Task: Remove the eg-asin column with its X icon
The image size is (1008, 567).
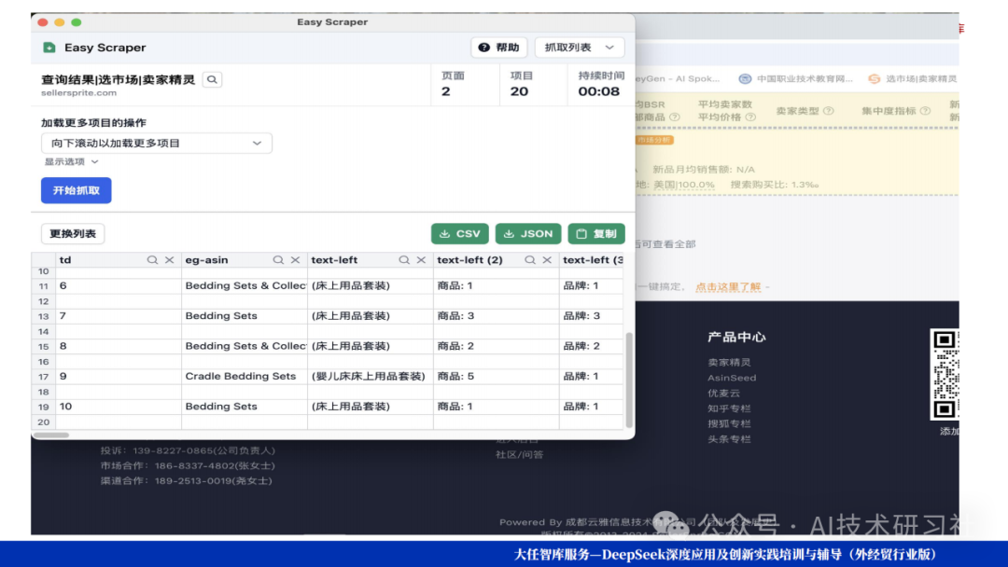Action: coord(295,260)
